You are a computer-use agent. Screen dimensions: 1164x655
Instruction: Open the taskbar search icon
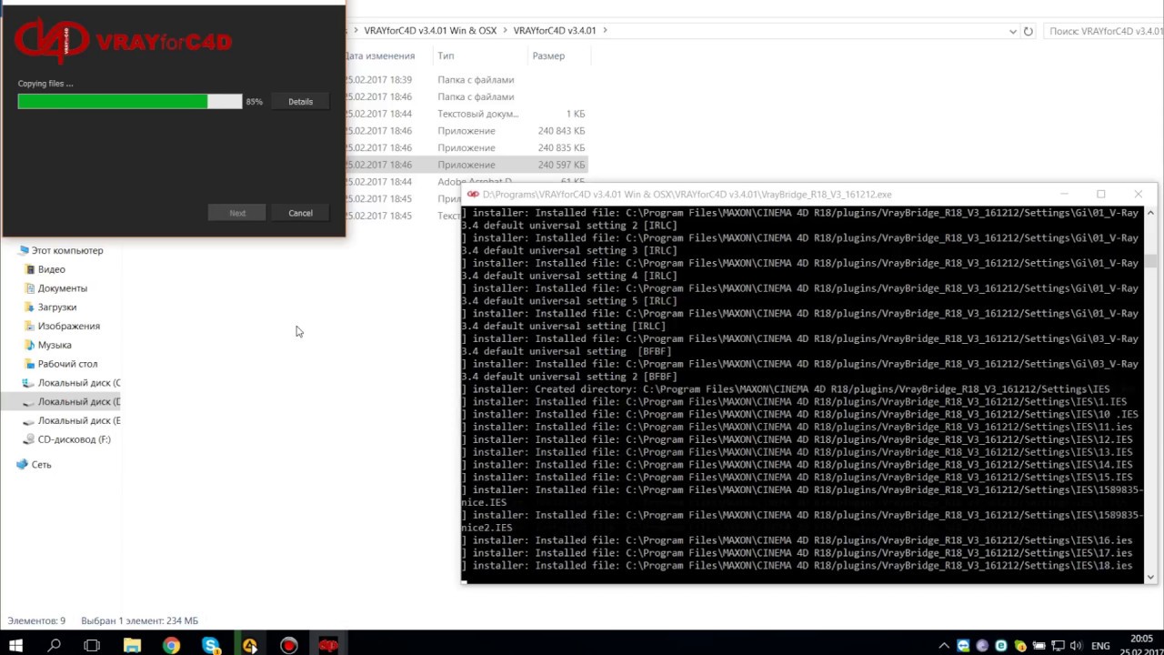pos(54,646)
